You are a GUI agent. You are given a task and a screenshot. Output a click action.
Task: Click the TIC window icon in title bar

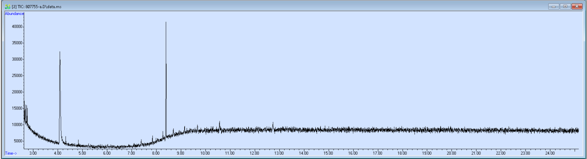click(x=7, y=7)
